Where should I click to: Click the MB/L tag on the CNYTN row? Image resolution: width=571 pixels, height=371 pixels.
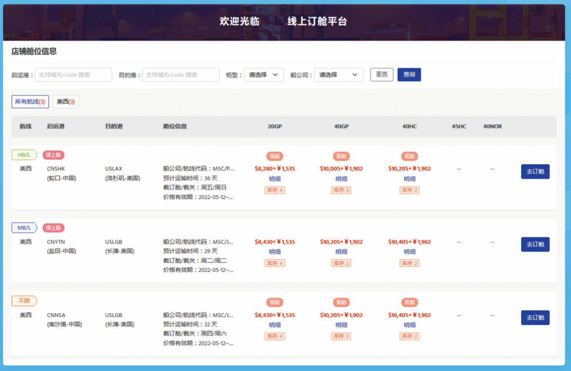(x=23, y=228)
